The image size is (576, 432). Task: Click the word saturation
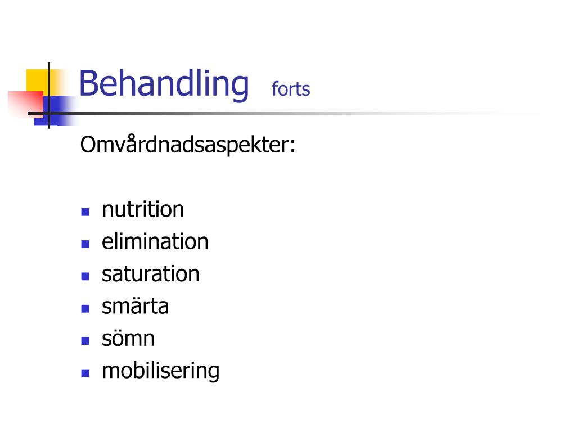pyautogui.click(x=151, y=274)
